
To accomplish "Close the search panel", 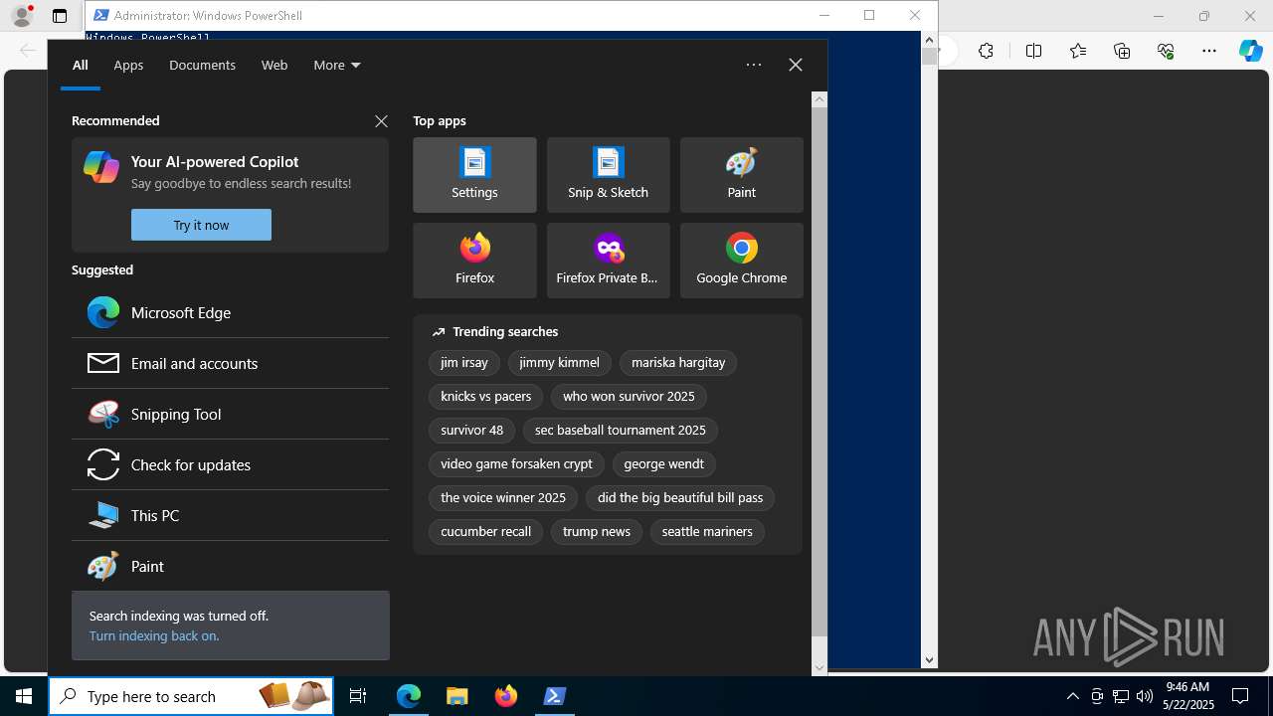I will (796, 65).
